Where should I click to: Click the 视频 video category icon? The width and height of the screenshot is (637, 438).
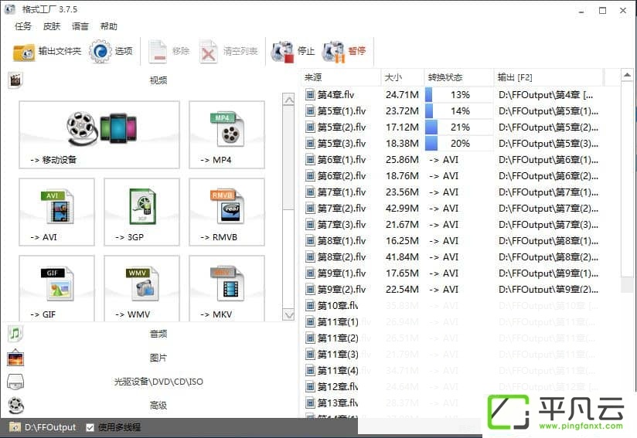click(x=15, y=80)
